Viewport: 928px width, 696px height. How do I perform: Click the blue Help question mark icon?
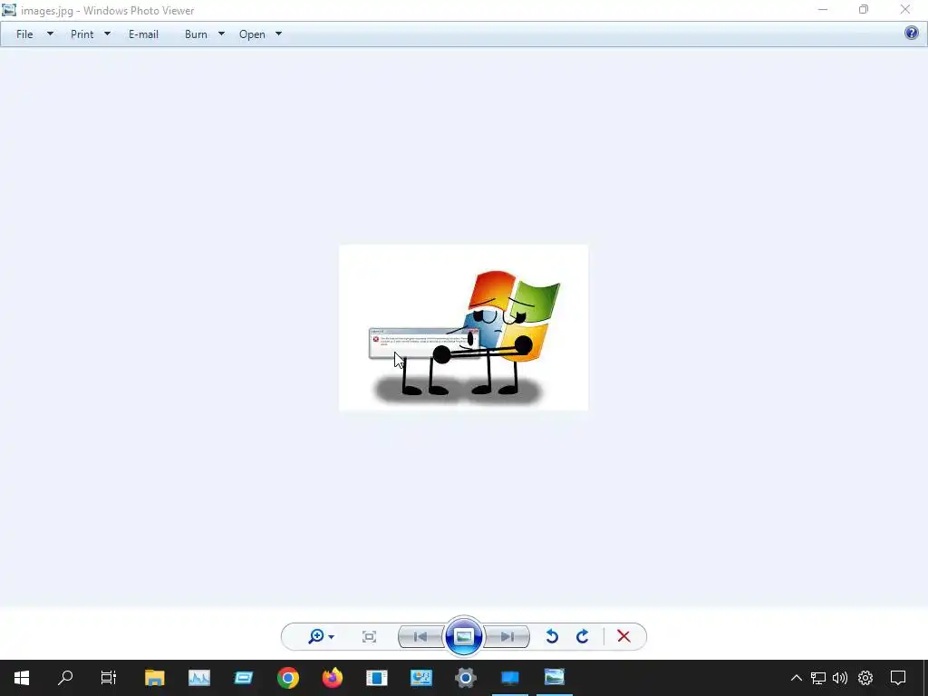tap(912, 33)
